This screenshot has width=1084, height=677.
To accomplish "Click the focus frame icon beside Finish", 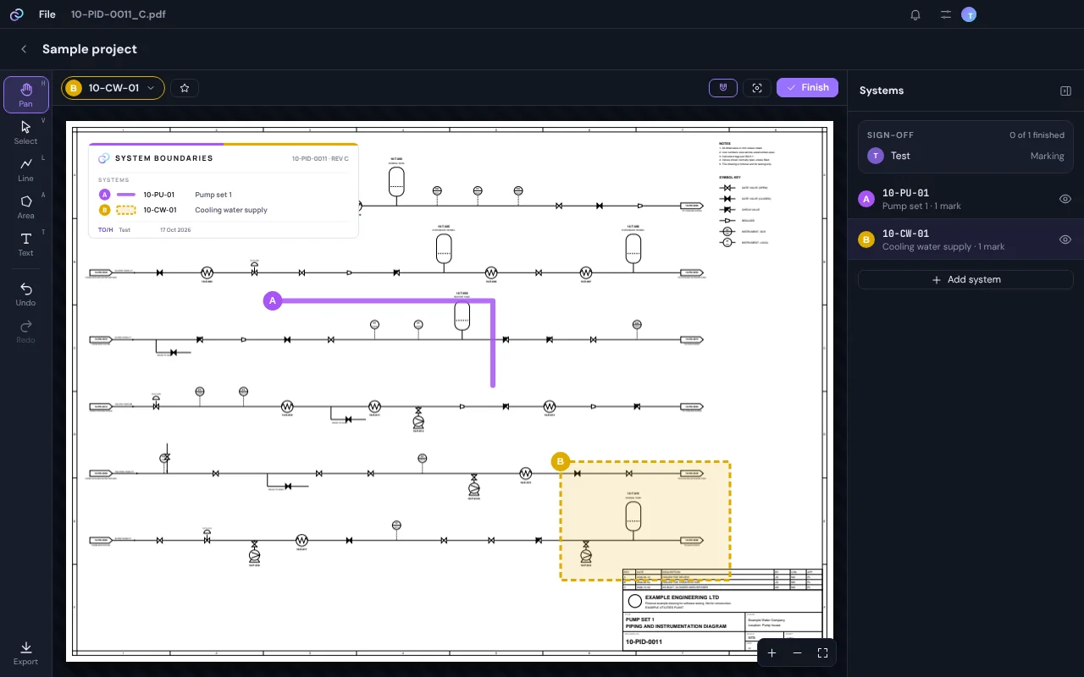I will [x=757, y=88].
